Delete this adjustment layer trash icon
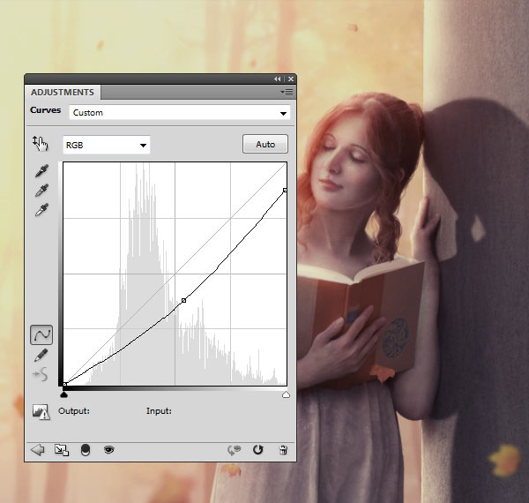 click(x=283, y=450)
